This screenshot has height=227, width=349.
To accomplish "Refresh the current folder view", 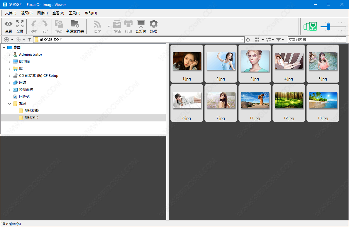I will click(248, 40).
